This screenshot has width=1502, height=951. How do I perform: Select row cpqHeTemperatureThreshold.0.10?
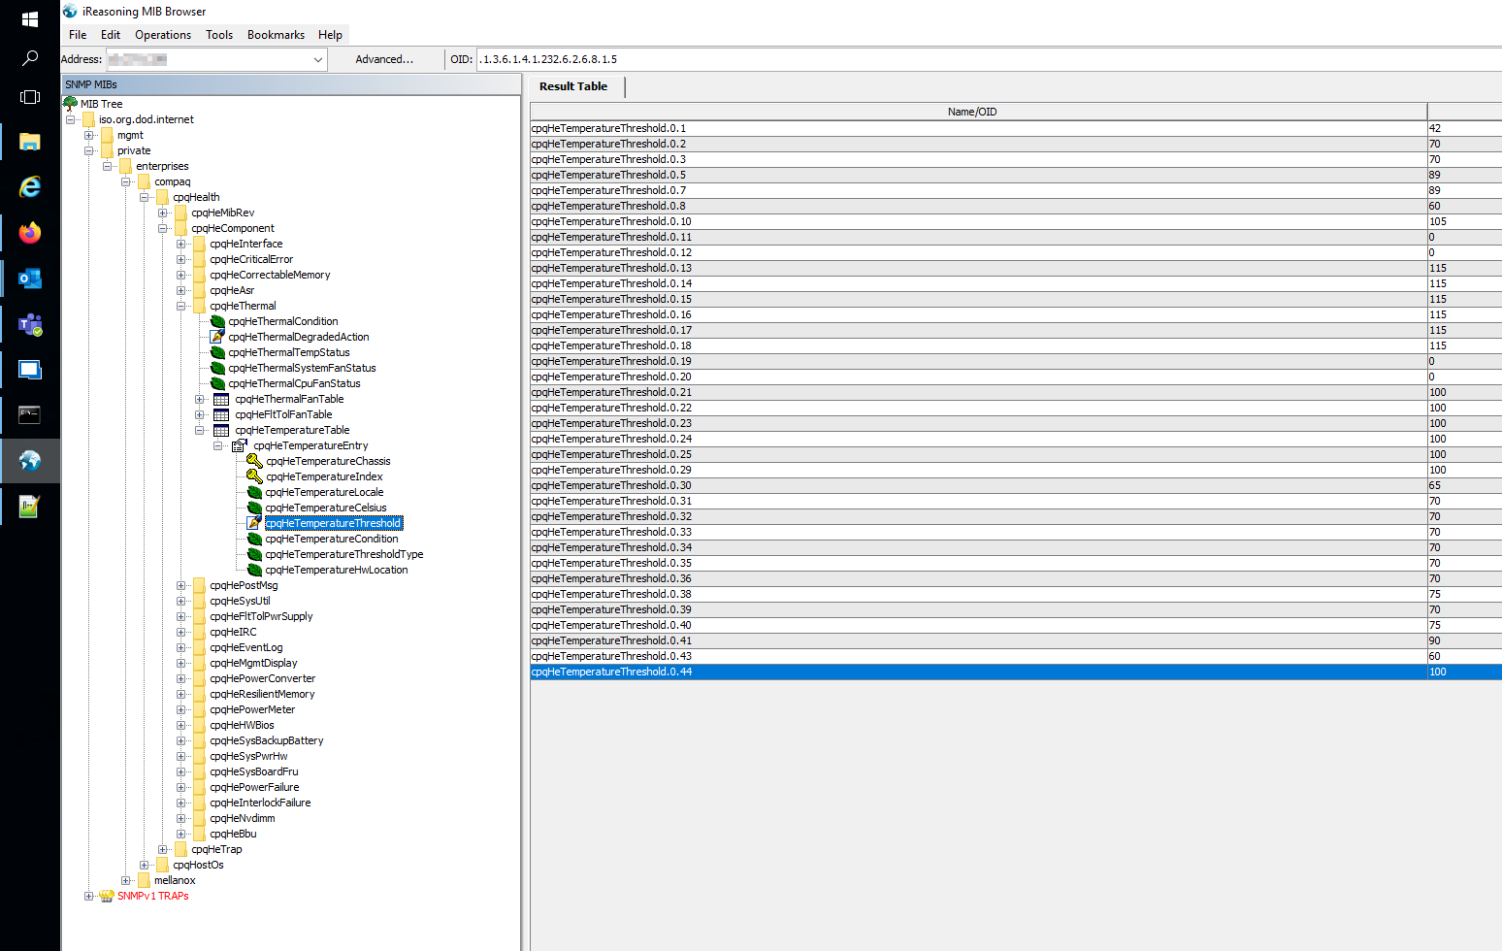tap(1015, 221)
